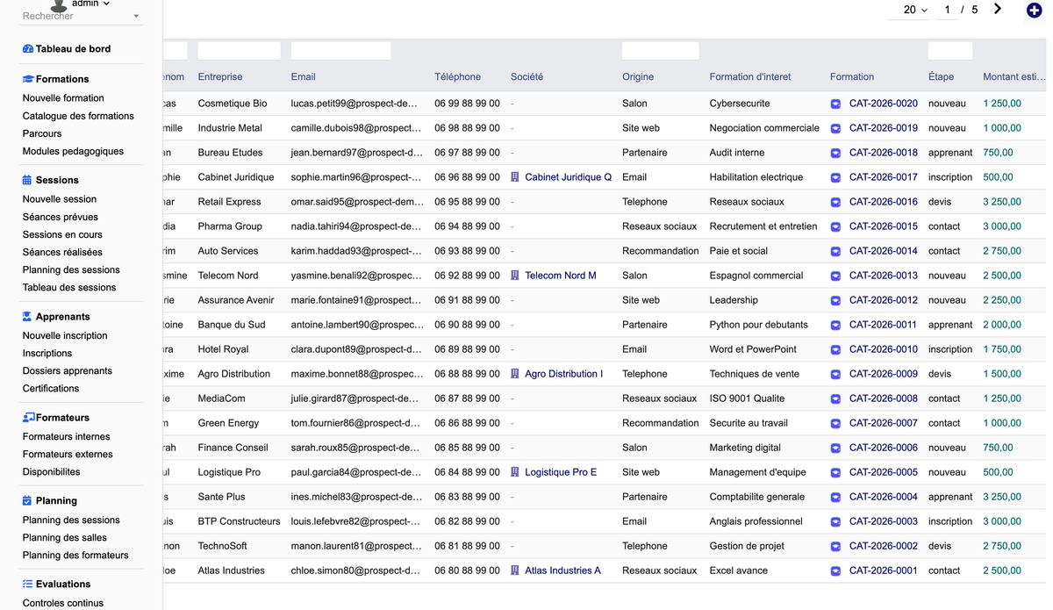Click the formation icon beside CAT-2026-0018
This screenshot has height=610, width=1053.
[x=835, y=153]
